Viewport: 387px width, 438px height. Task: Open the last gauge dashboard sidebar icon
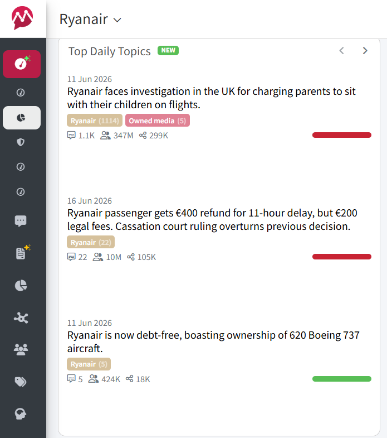click(21, 192)
